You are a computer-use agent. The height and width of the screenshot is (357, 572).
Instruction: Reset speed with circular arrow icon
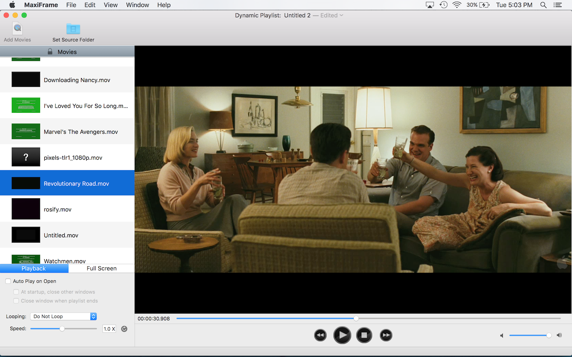point(124,329)
